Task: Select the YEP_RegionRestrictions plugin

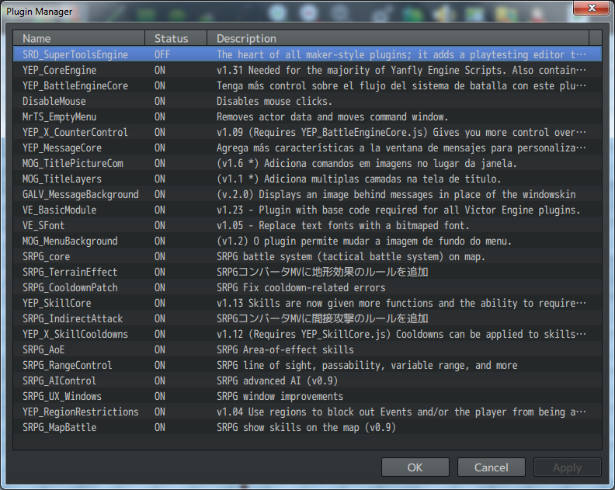Action: tap(307, 412)
